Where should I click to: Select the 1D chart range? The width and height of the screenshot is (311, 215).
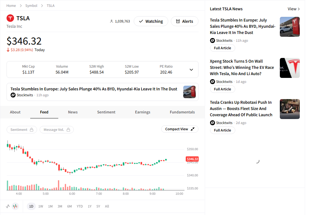pos(31,206)
